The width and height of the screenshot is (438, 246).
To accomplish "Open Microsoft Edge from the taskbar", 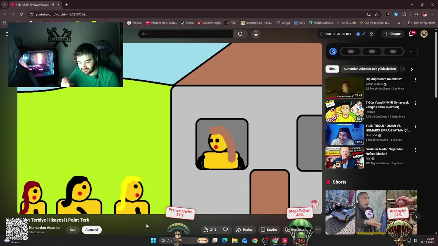I will [x=225, y=241].
